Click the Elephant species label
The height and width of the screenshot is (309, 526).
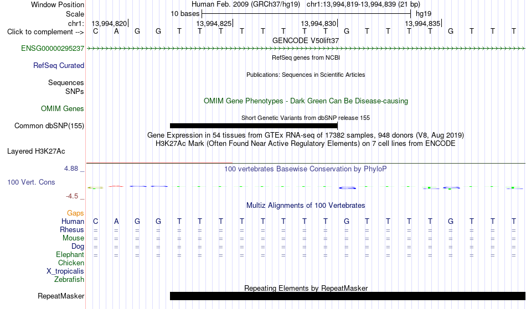[70, 255]
